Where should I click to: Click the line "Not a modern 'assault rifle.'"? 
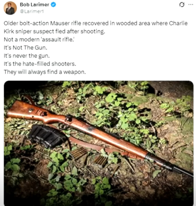(x=39, y=39)
